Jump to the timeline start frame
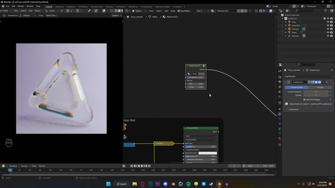This screenshot has width=335, height=188. click(131, 166)
